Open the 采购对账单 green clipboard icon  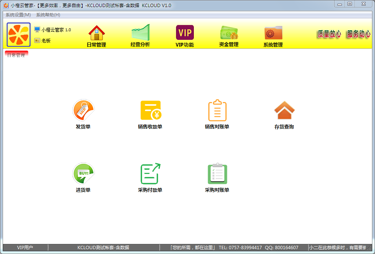click(217, 174)
